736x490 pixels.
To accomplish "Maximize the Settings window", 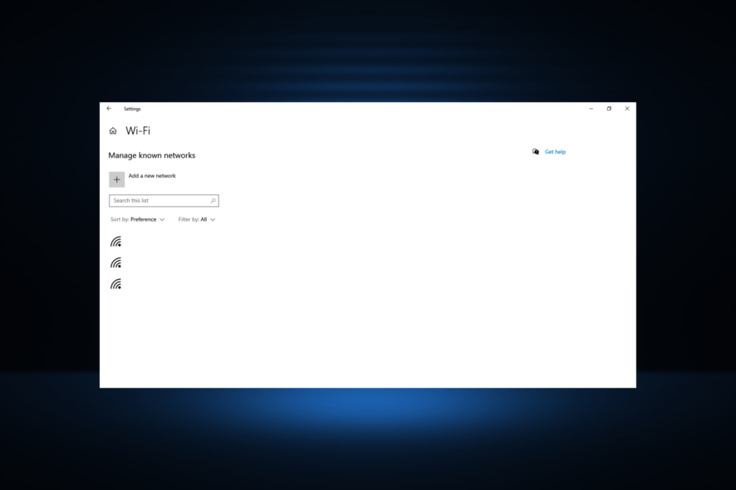I will 609,108.
